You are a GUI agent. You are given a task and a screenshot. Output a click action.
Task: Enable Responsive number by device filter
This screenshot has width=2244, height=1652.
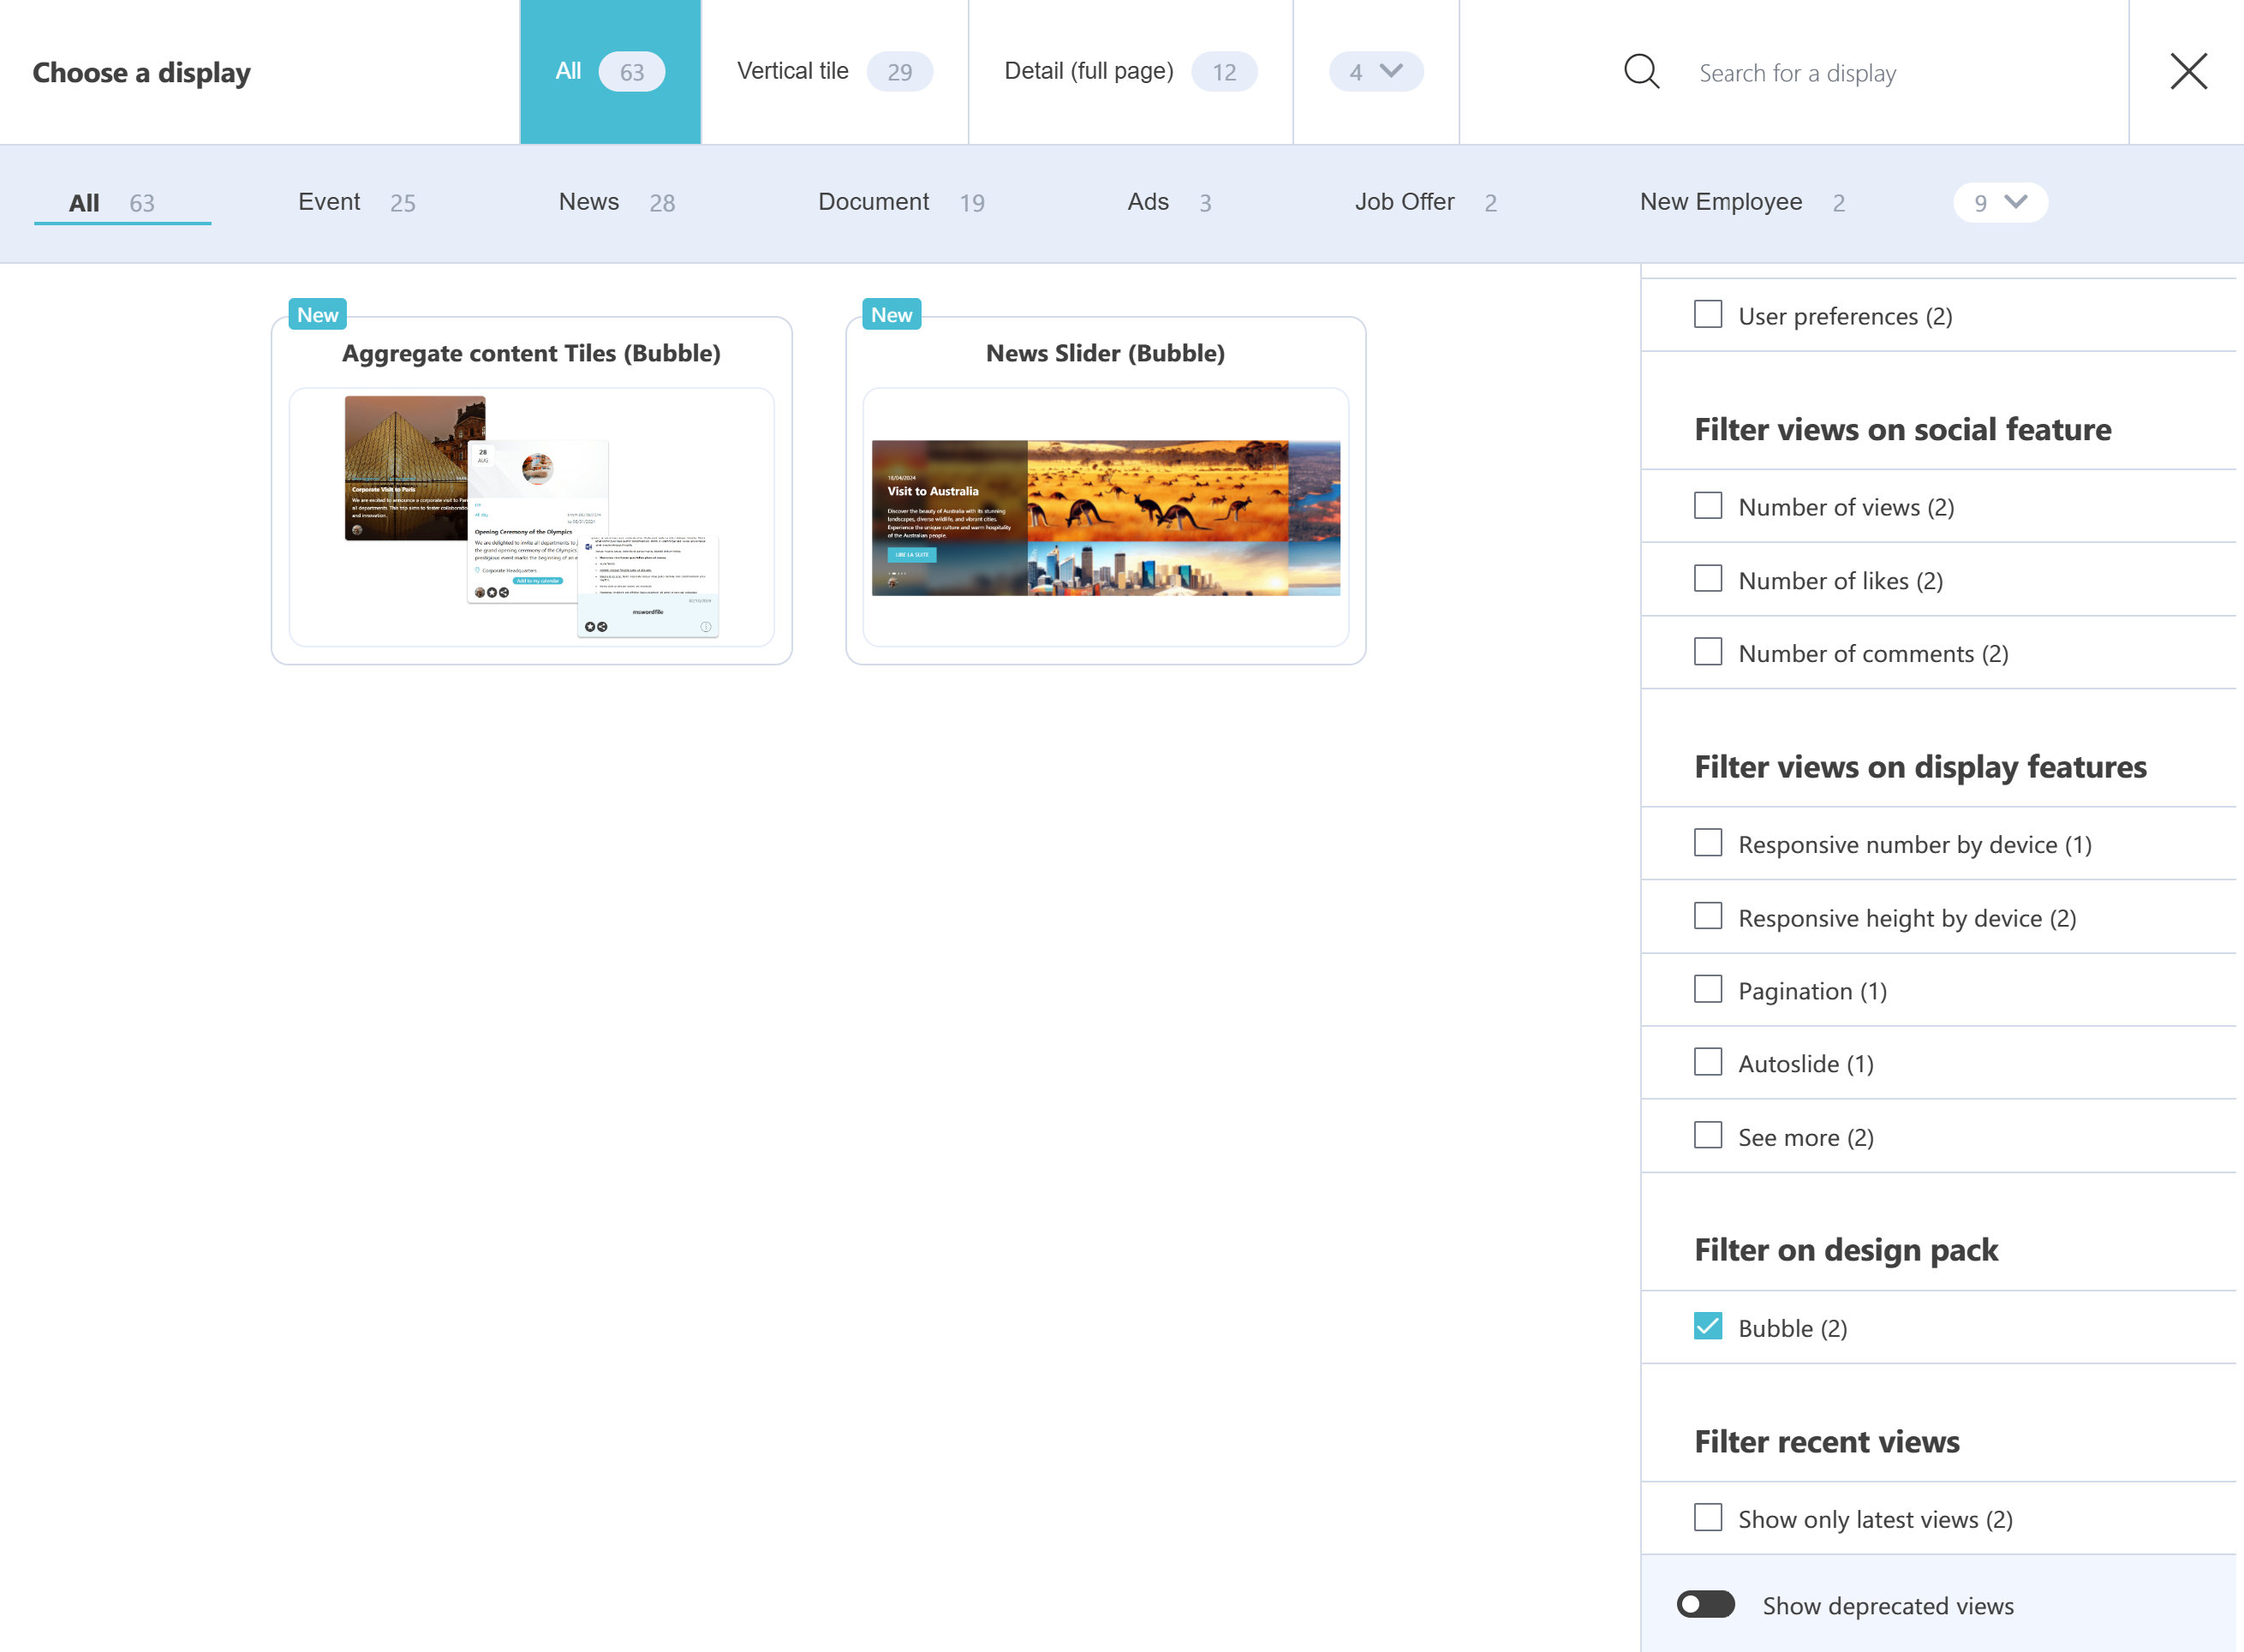tap(1708, 843)
